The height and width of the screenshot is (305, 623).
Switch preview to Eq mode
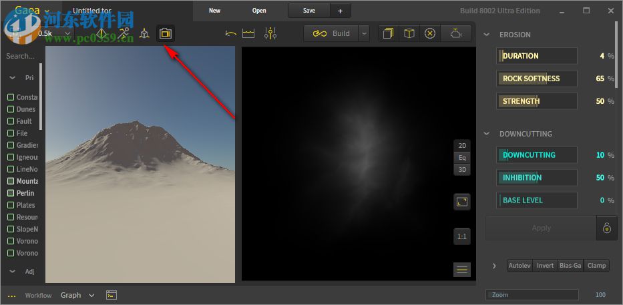[x=462, y=158]
